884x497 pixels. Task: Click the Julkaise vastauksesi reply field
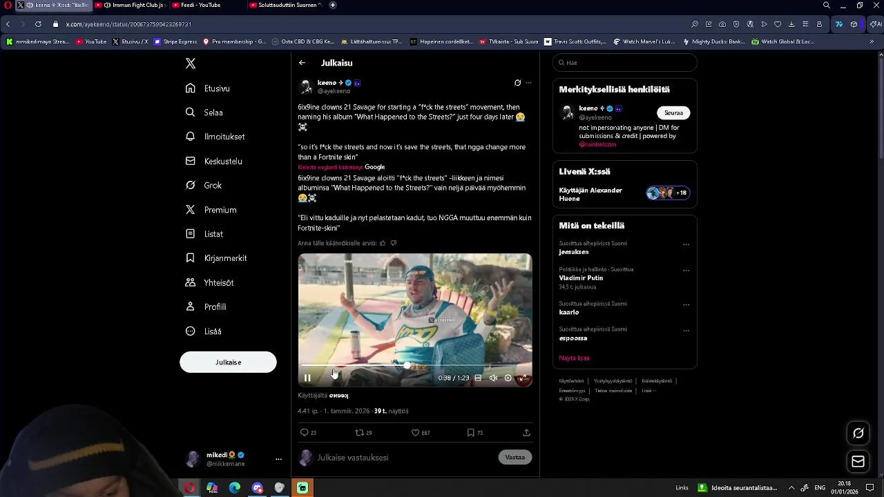coord(404,458)
